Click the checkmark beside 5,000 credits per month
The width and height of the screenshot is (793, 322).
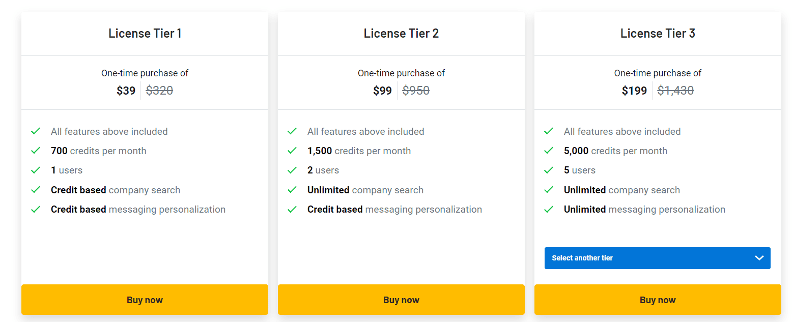click(549, 151)
